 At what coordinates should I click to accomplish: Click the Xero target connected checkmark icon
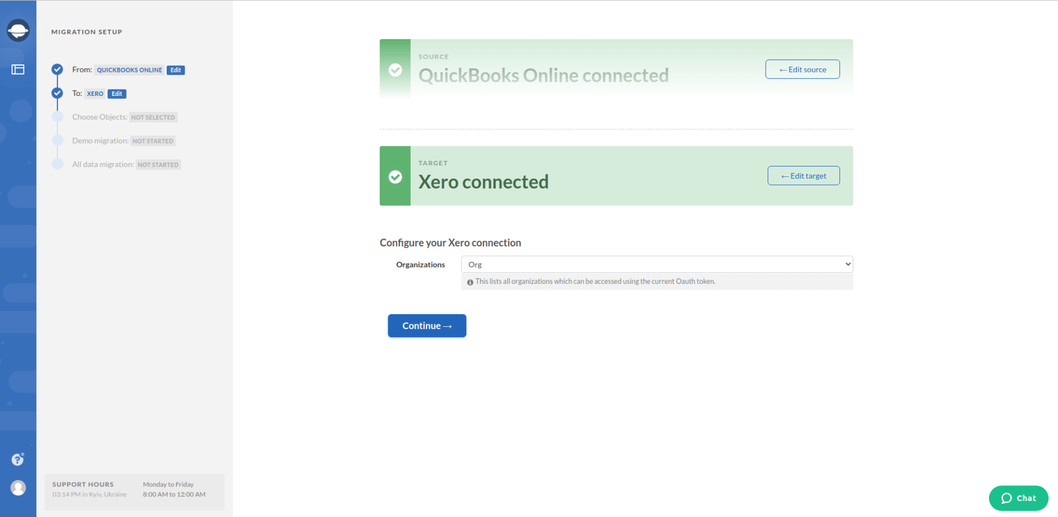(x=395, y=176)
